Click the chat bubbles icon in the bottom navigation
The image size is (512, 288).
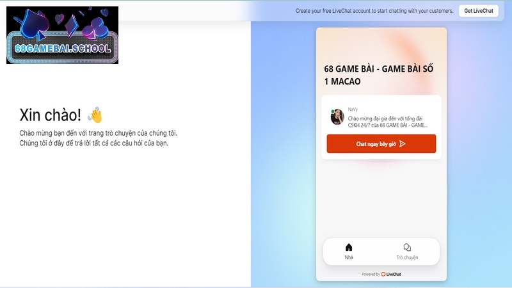coord(407,248)
